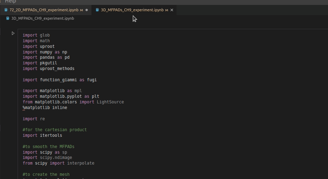
Task: Click notebook file icon on 72_2D_MFPADs tab
Action: [6, 10]
